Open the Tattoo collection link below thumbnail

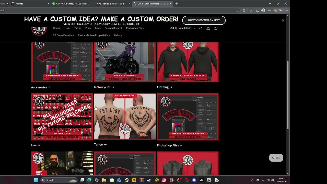(x=100, y=145)
